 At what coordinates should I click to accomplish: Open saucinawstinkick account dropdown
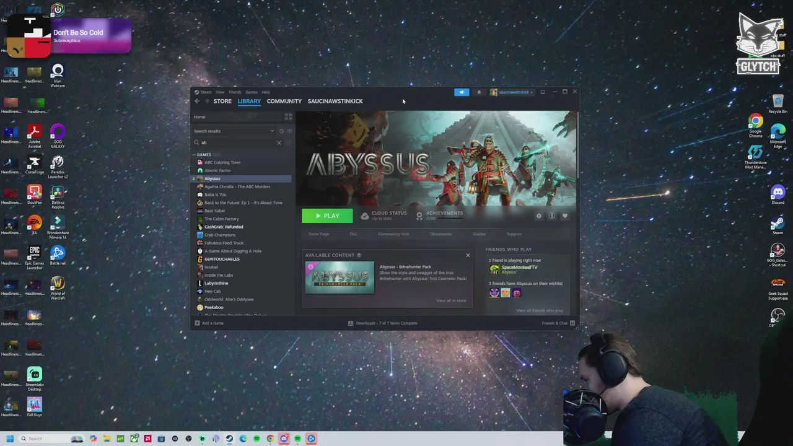click(511, 92)
